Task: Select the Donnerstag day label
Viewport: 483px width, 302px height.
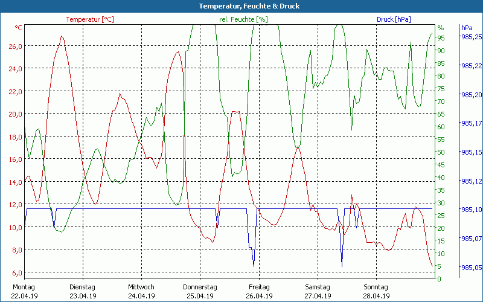Action: click(x=200, y=287)
